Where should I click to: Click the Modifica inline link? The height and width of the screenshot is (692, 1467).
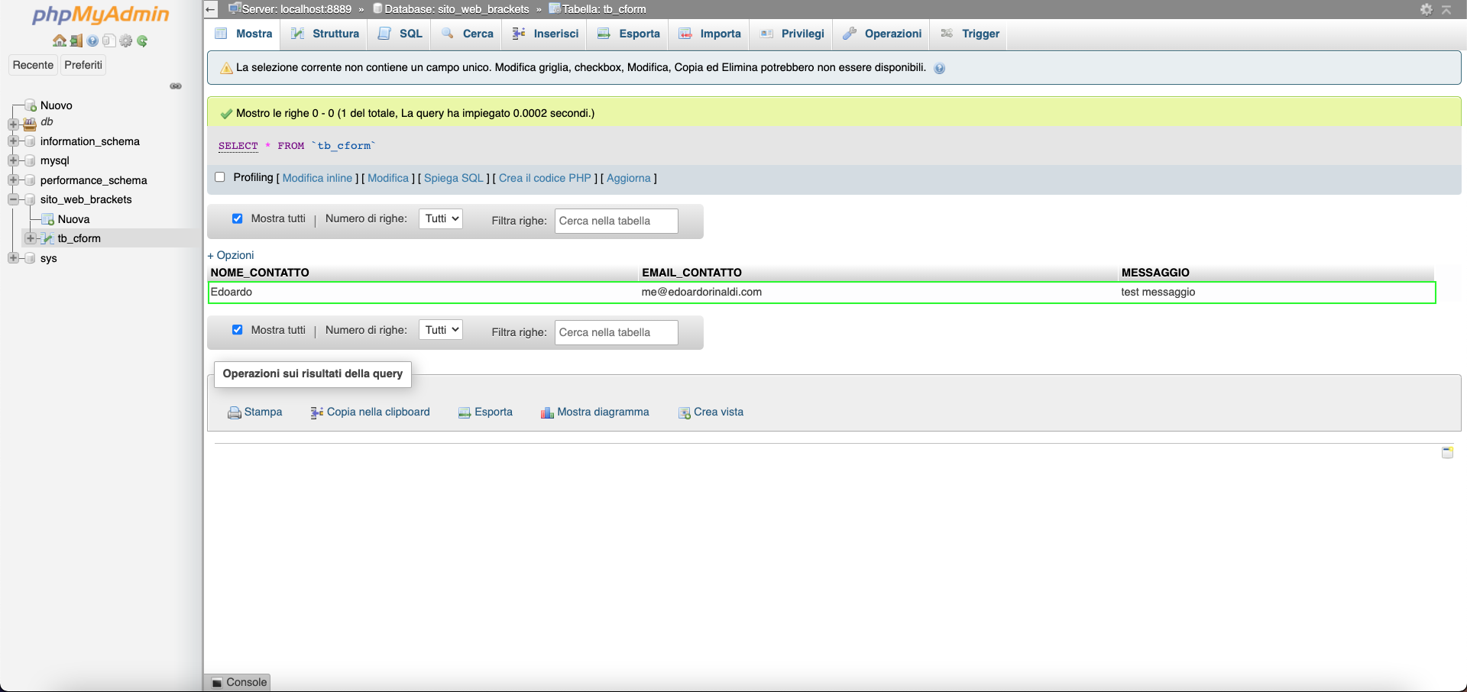317,178
